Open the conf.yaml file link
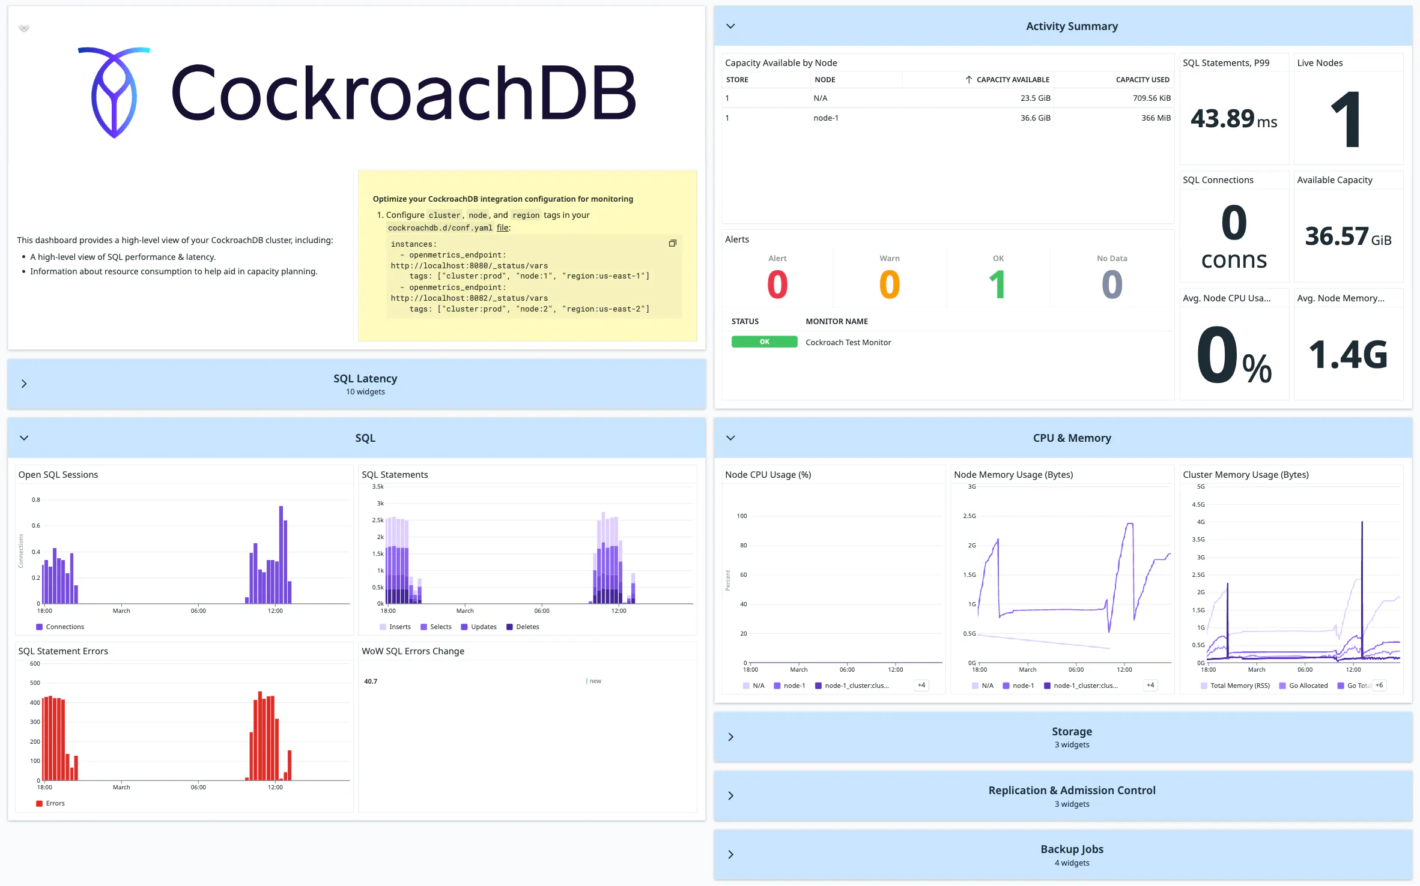1420x886 pixels. 503,228
